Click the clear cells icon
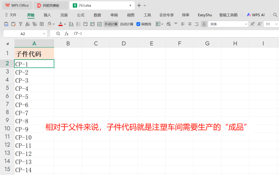The height and width of the screenshot is (175, 279). [168, 24]
